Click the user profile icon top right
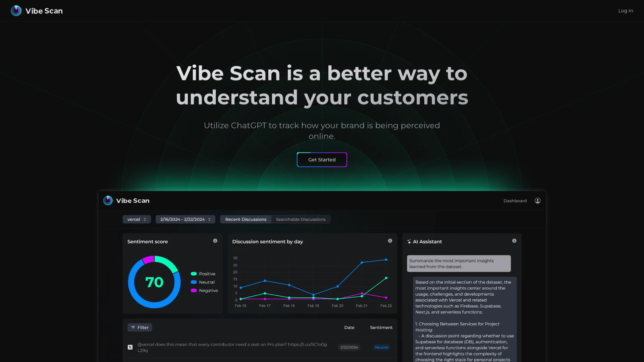The height and width of the screenshot is (362, 644). pos(537,201)
